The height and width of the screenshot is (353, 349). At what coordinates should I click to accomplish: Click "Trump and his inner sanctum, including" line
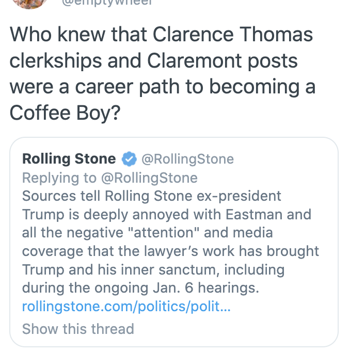click(153, 270)
